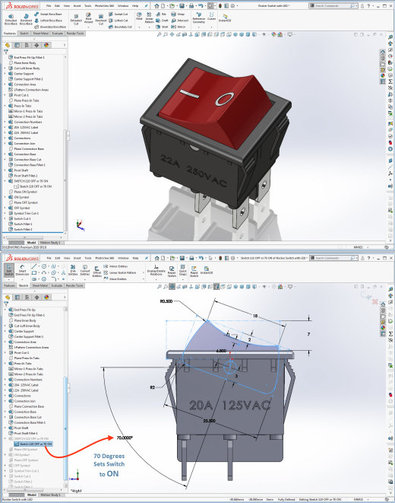
Task: Toggle Instant3D in the Features toolbar
Action: 225,18
